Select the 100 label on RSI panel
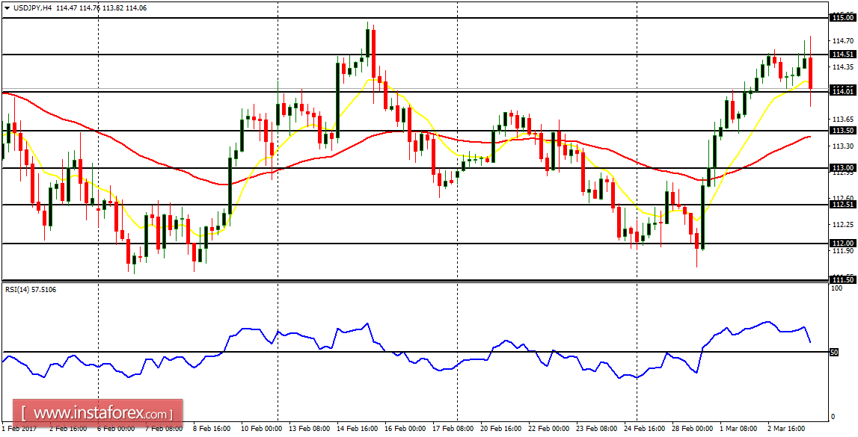 (x=839, y=286)
